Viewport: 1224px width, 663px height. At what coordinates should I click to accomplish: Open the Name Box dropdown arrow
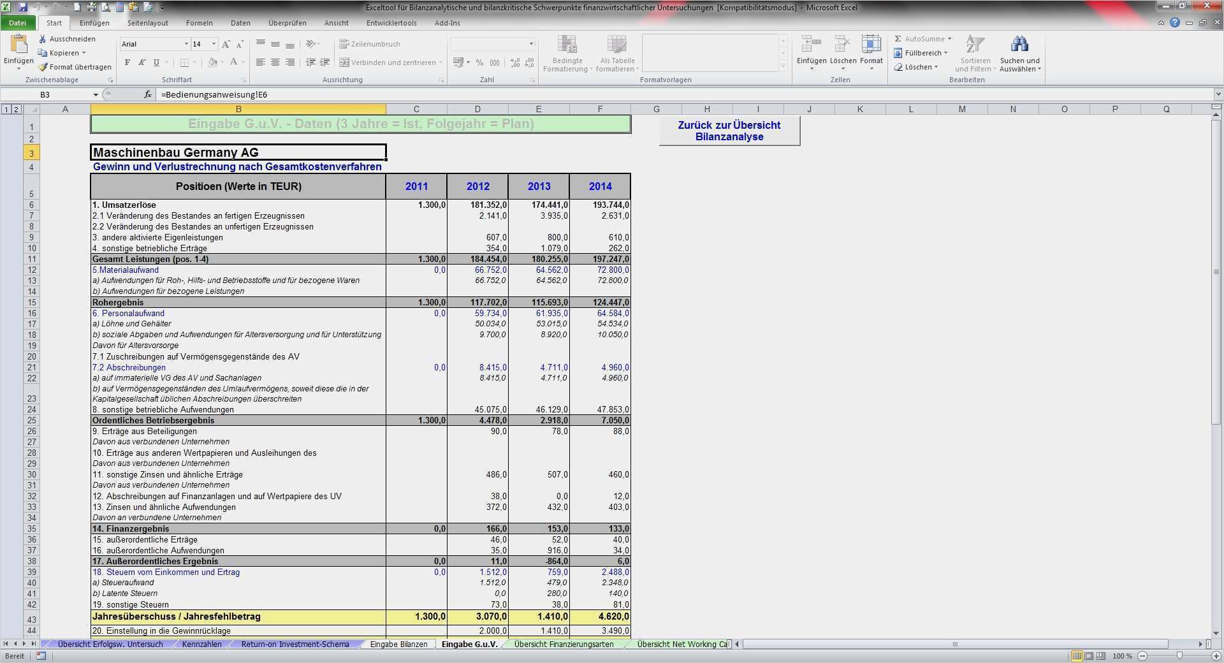click(x=96, y=94)
